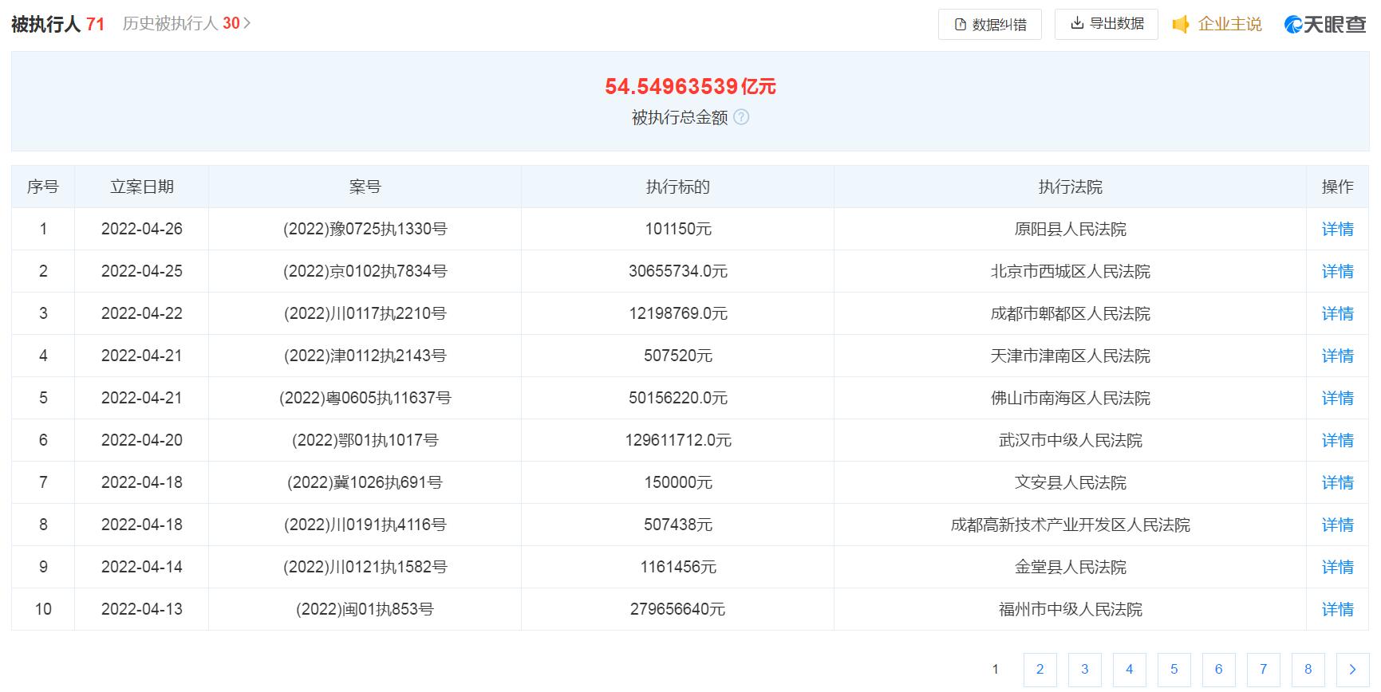Image resolution: width=1381 pixels, height=692 pixels.
Task: Open 企业主说 link
Action: coord(1229,25)
